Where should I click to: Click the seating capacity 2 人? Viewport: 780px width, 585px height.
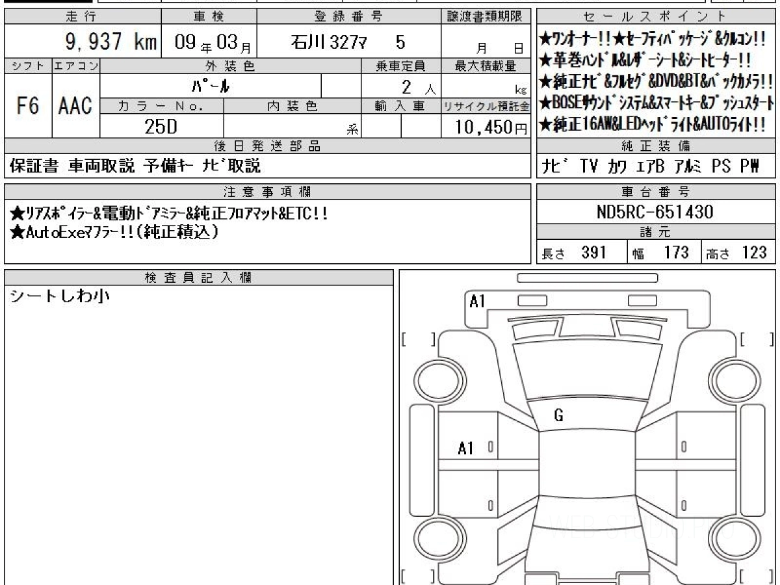click(x=419, y=86)
